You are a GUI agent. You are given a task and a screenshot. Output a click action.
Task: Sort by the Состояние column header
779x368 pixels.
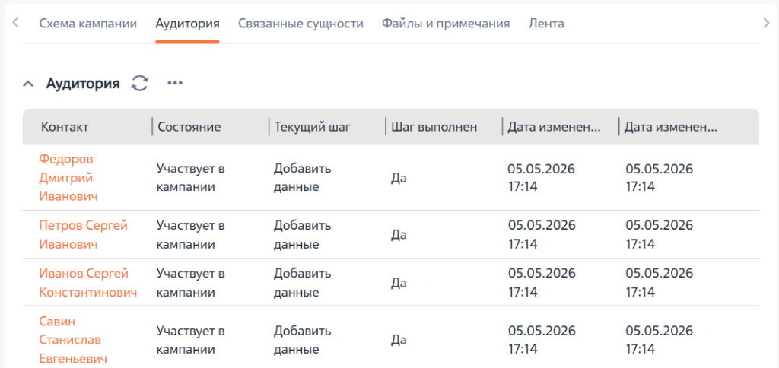189,127
